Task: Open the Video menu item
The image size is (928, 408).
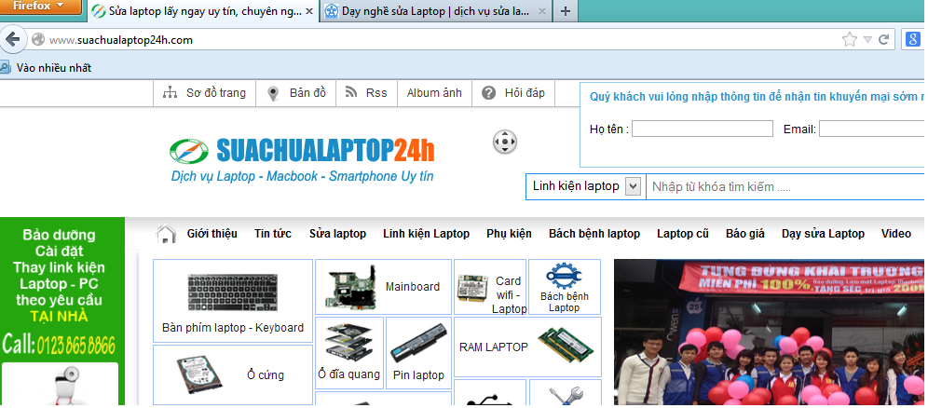Action: [x=896, y=234]
